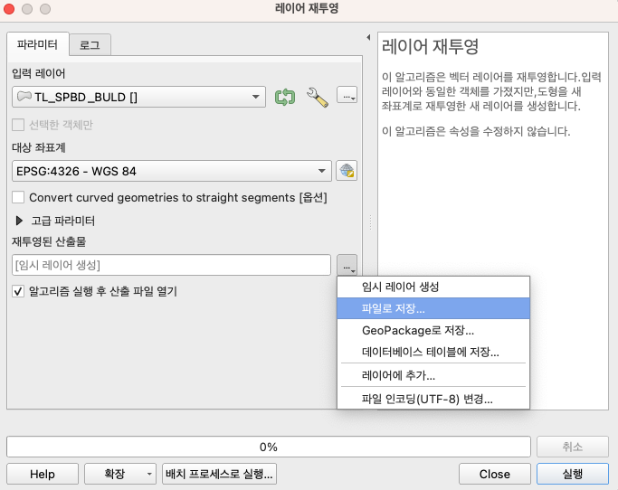
Task: Click the reprojected output "..." button
Action: [347, 265]
